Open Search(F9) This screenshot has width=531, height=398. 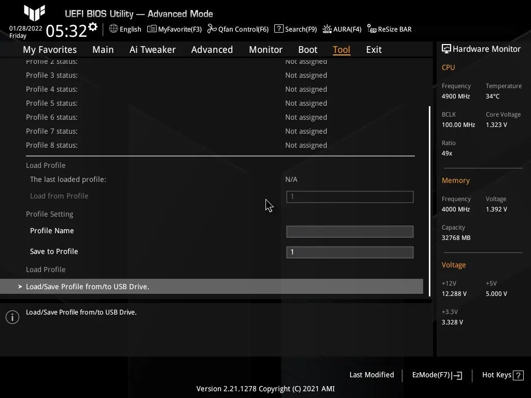tap(301, 29)
